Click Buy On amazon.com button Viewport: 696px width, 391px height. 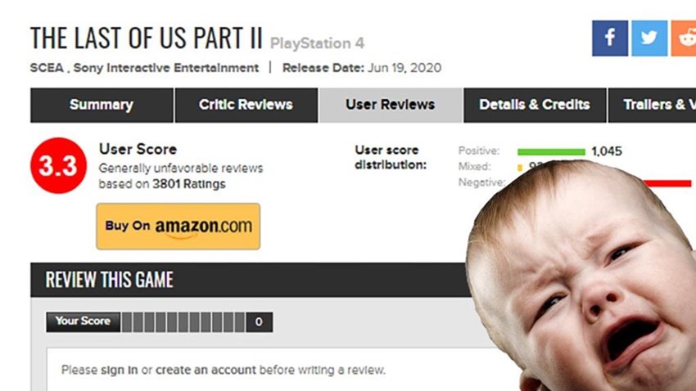(x=178, y=227)
